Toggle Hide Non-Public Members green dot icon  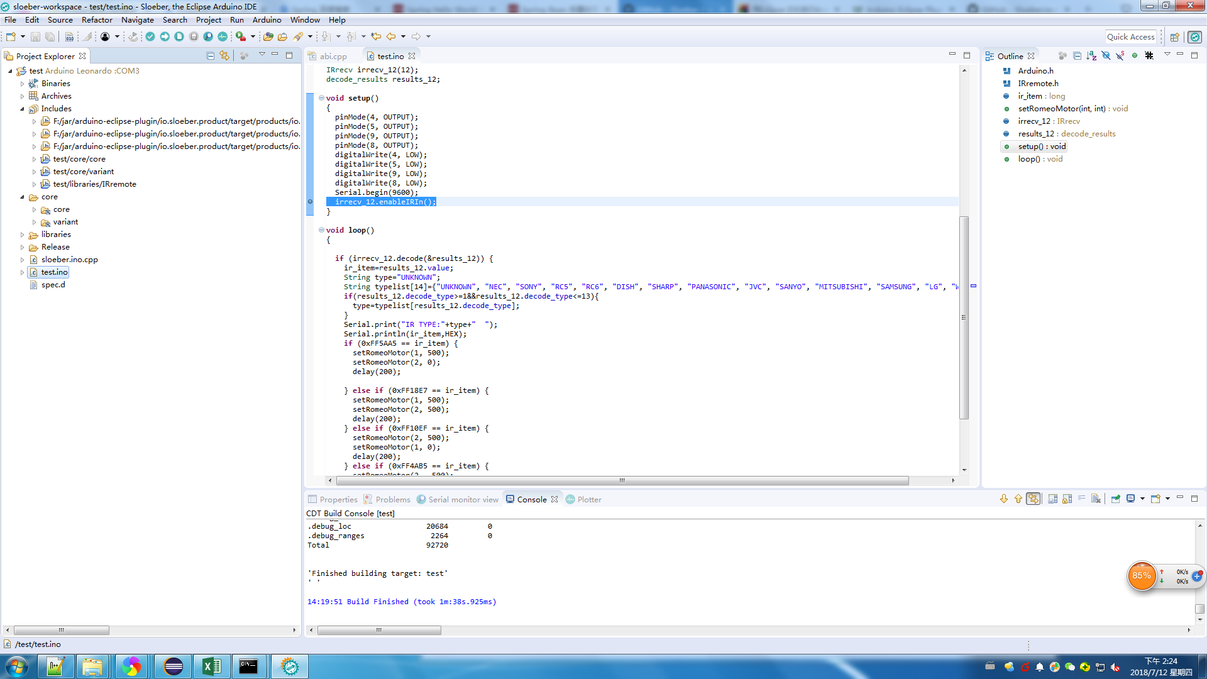tap(1135, 56)
